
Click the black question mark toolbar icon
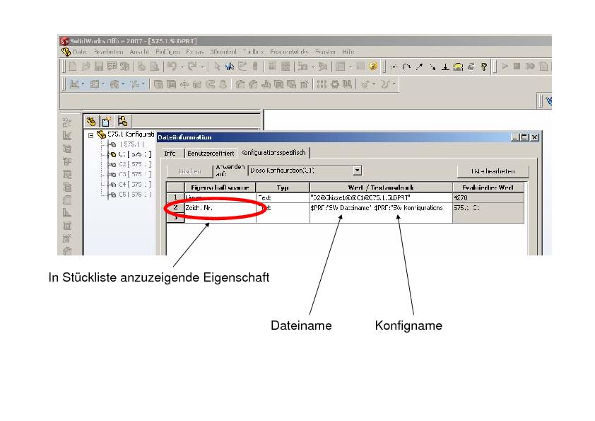point(483,67)
